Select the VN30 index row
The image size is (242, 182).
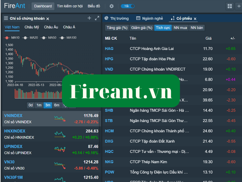click(x=51, y=165)
